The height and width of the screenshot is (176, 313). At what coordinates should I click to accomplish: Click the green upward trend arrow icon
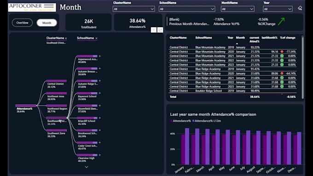pyautogui.click(x=281, y=22)
